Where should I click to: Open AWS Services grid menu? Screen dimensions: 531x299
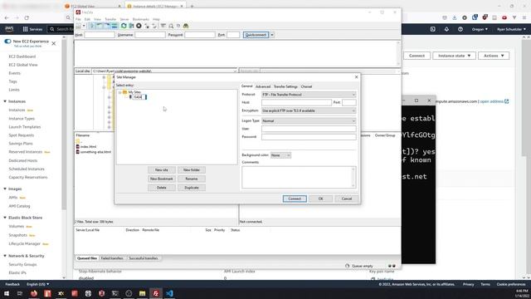click(x=32, y=29)
